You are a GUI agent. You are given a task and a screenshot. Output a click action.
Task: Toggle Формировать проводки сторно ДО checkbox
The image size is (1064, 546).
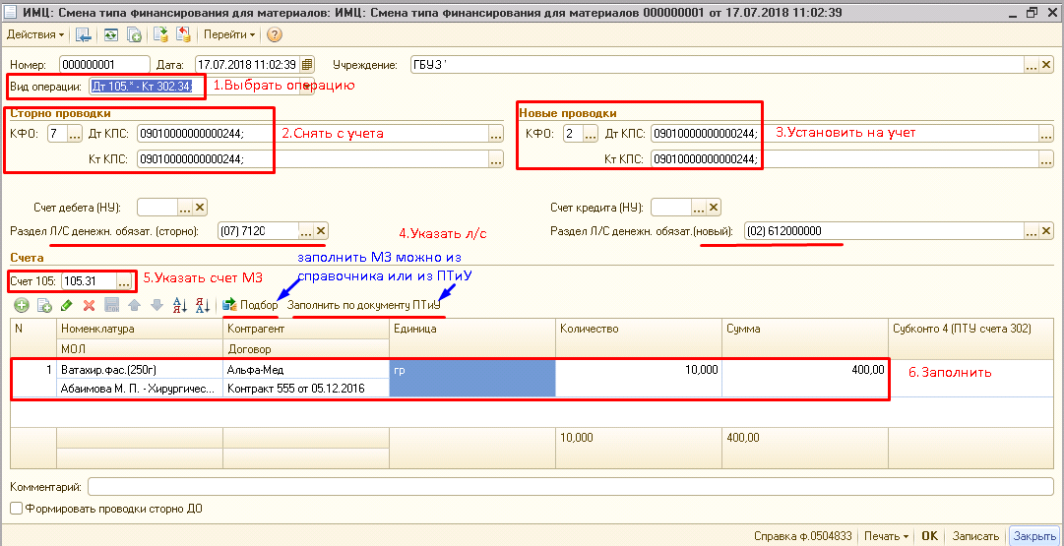click(16, 509)
